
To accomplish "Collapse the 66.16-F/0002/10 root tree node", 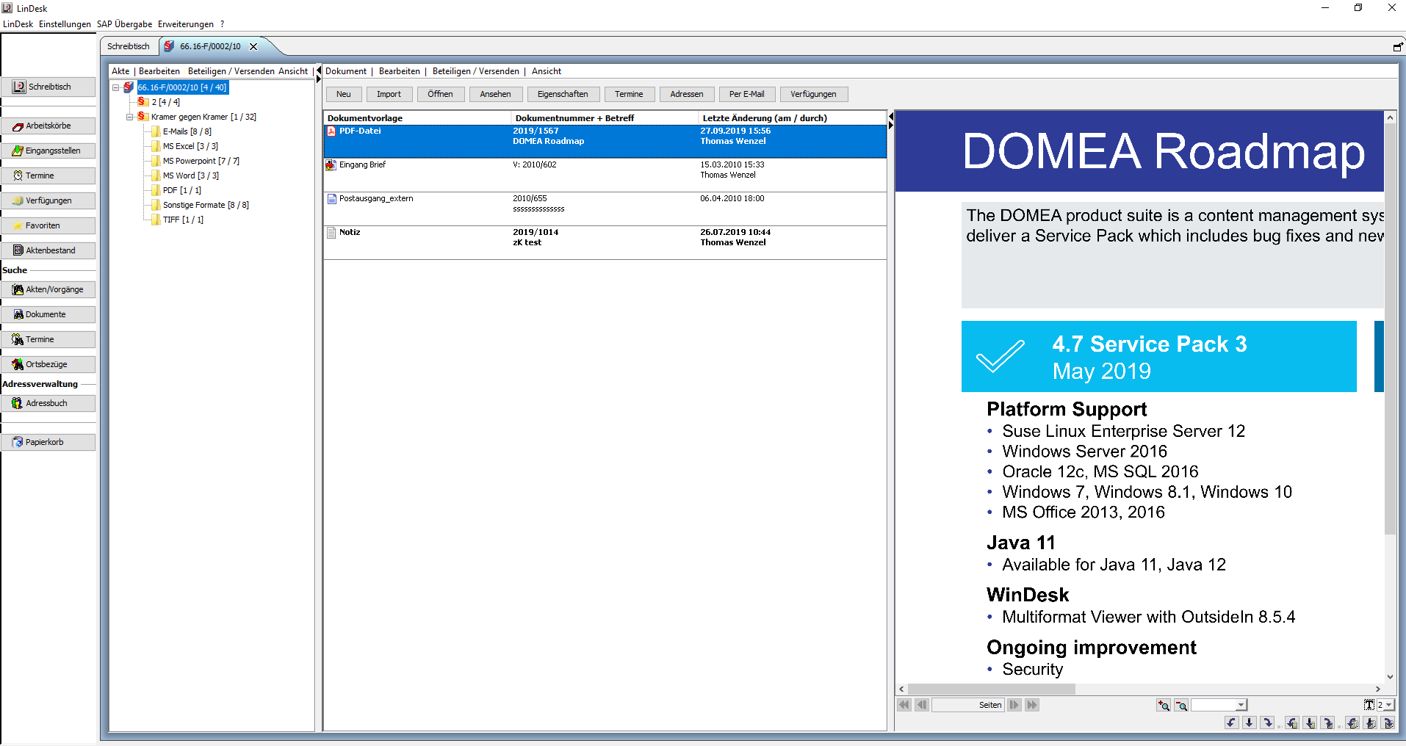I will [x=116, y=87].
